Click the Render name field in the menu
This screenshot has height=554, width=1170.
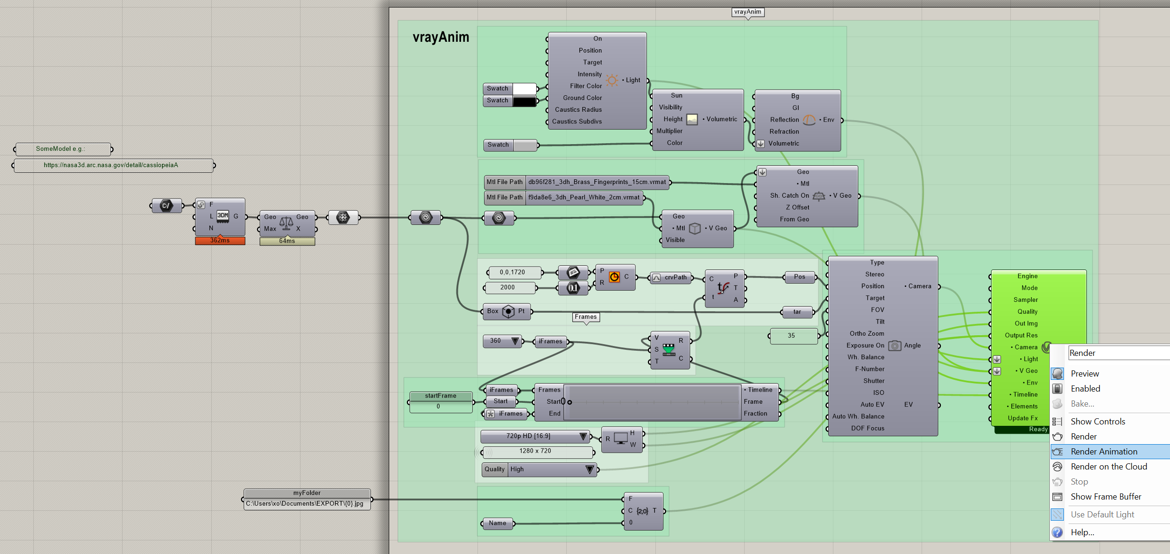tap(1119, 353)
